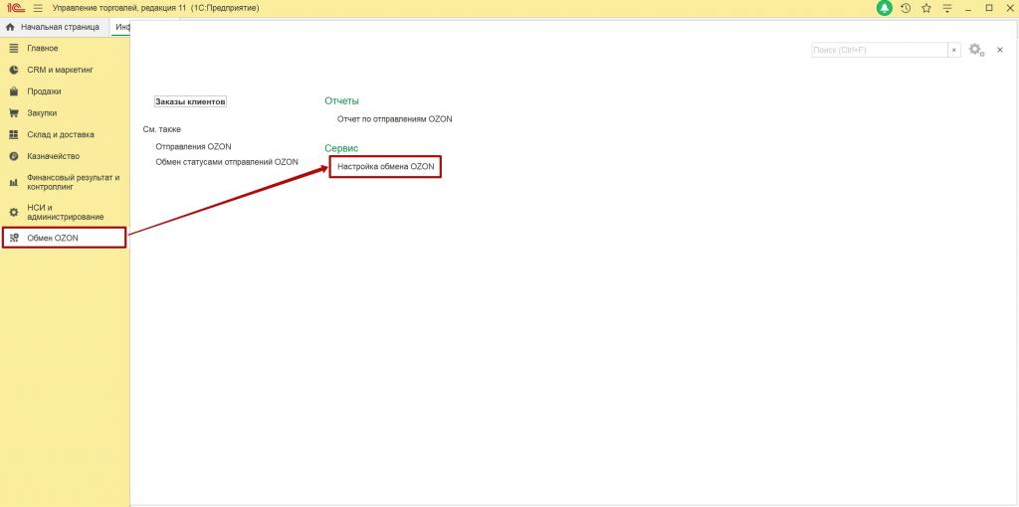Click the Продажи bag icon
The image size is (1019, 507).
coord(14,91)
